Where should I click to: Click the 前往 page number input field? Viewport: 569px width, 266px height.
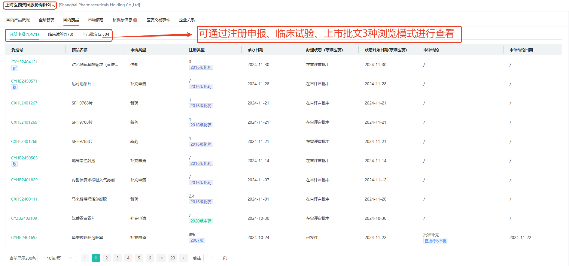coord(211,258)
